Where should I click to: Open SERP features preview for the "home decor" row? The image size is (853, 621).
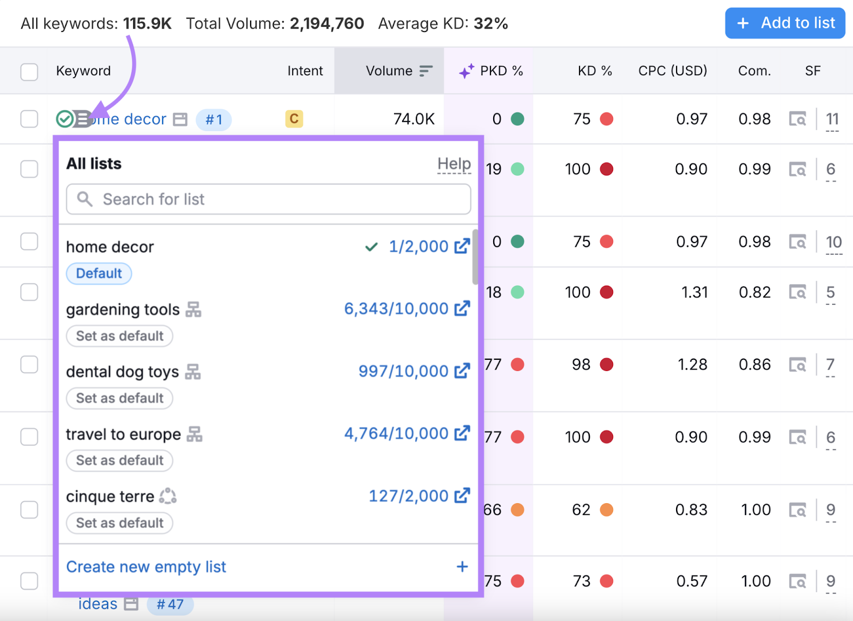pos(796,119)
